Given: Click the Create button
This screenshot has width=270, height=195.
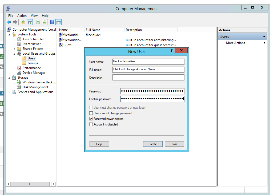Looking at the screenshot, I should point(153,144).
